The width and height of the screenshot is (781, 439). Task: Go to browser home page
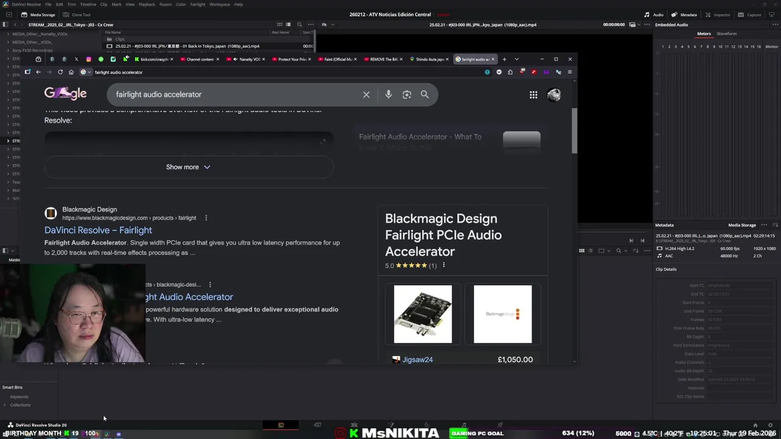71,72
